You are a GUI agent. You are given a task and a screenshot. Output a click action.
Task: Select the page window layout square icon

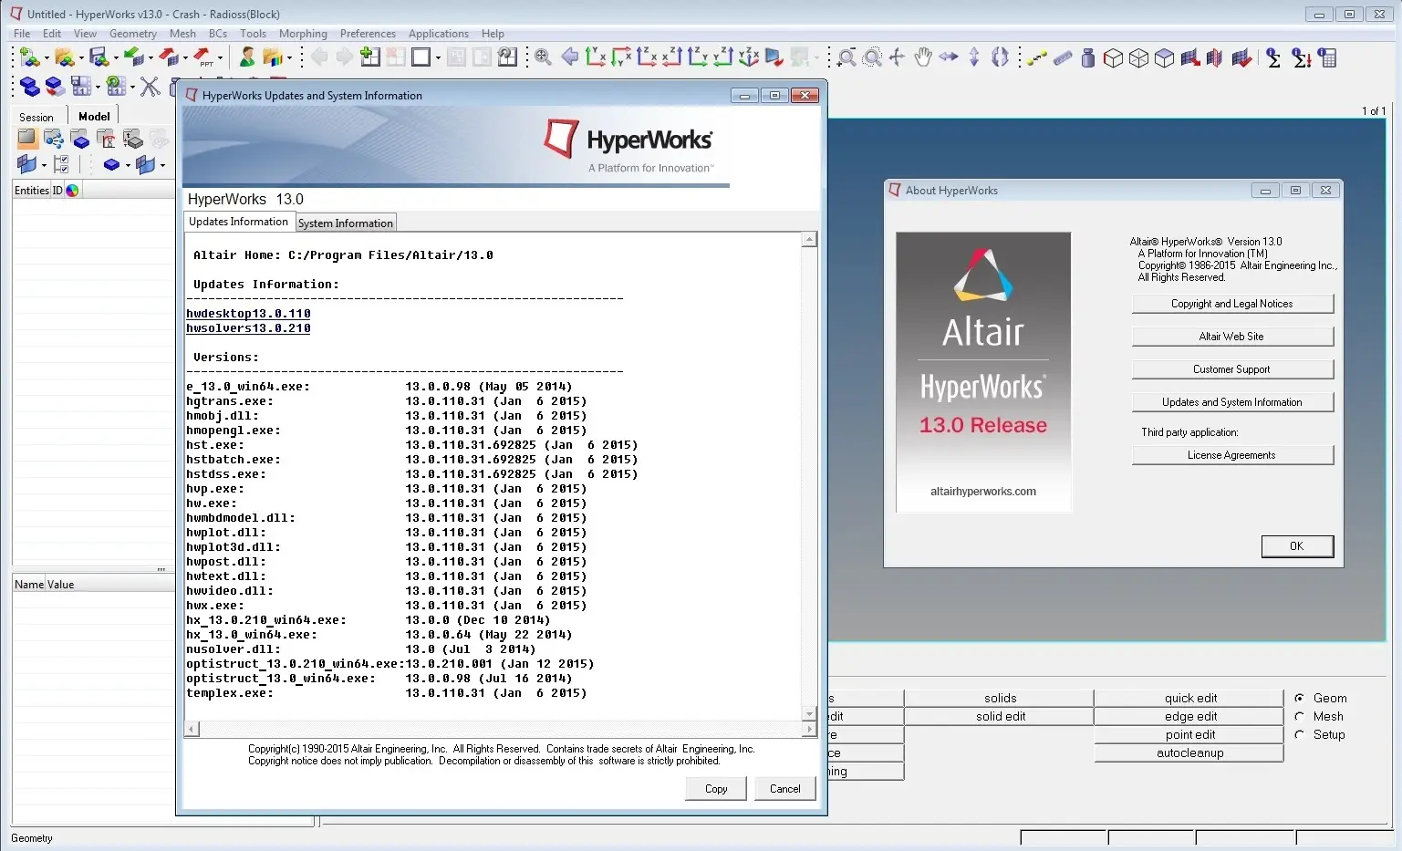[x=421, y=57]
